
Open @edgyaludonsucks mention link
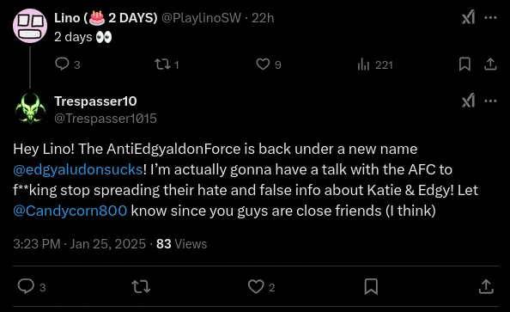[78, 169]
